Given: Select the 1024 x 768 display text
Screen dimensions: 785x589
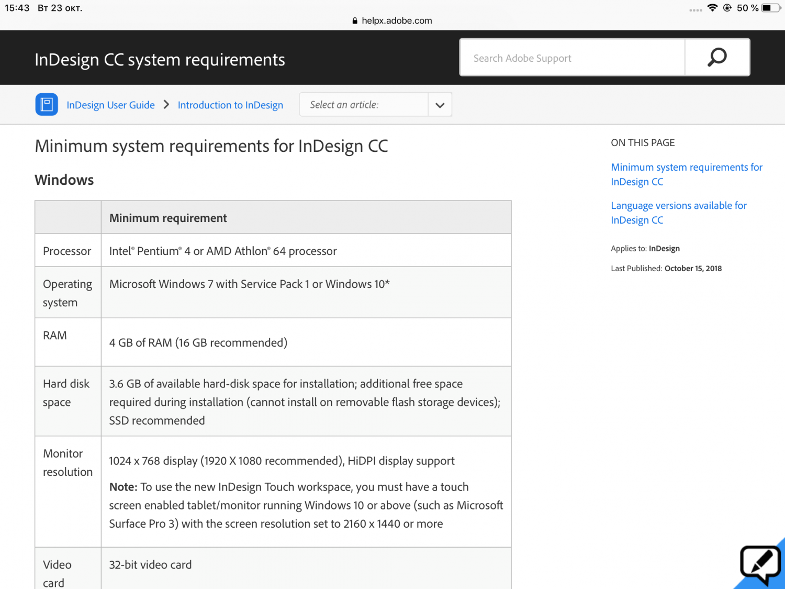Looking at the screenshot, I should (282, 461).
